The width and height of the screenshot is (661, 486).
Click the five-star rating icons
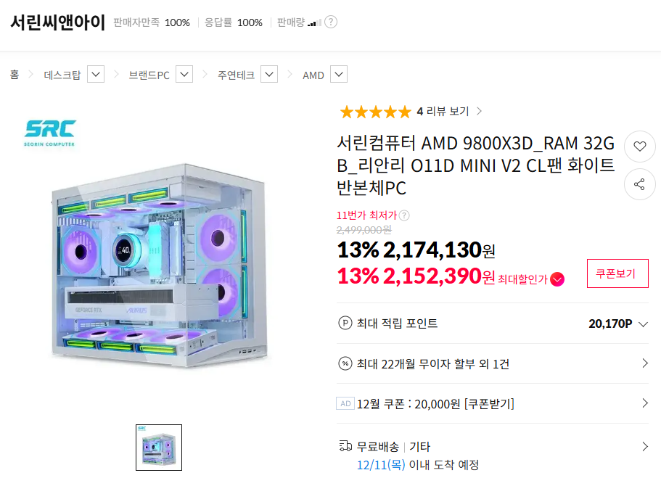[375, 112]
